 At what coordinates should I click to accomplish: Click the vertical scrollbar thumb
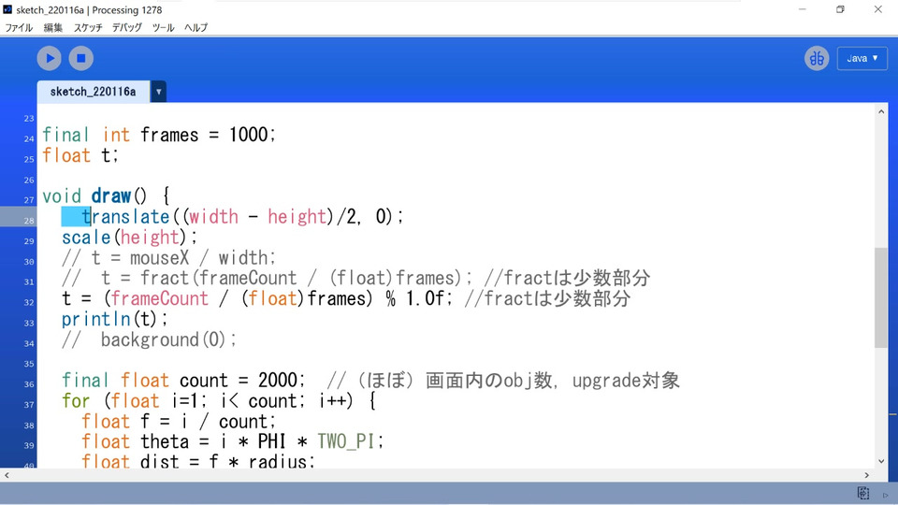tap(881, 297)
